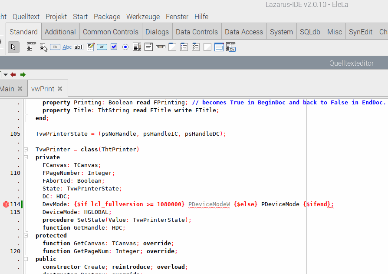Select the TLabel (Abc) component icon

point(67,47)
